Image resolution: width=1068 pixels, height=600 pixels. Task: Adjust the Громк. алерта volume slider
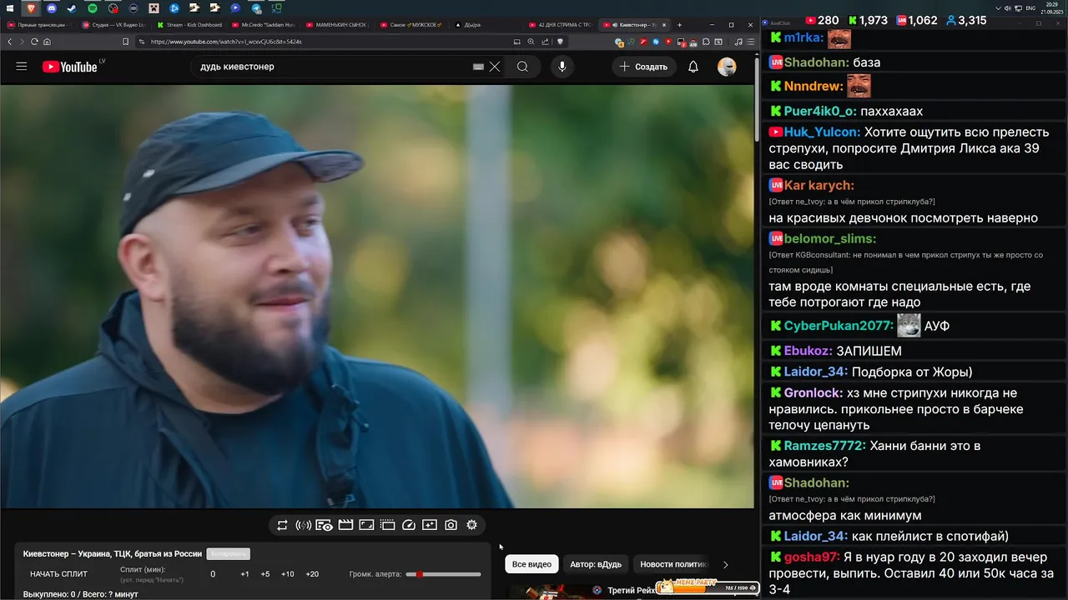click(443, 574)
